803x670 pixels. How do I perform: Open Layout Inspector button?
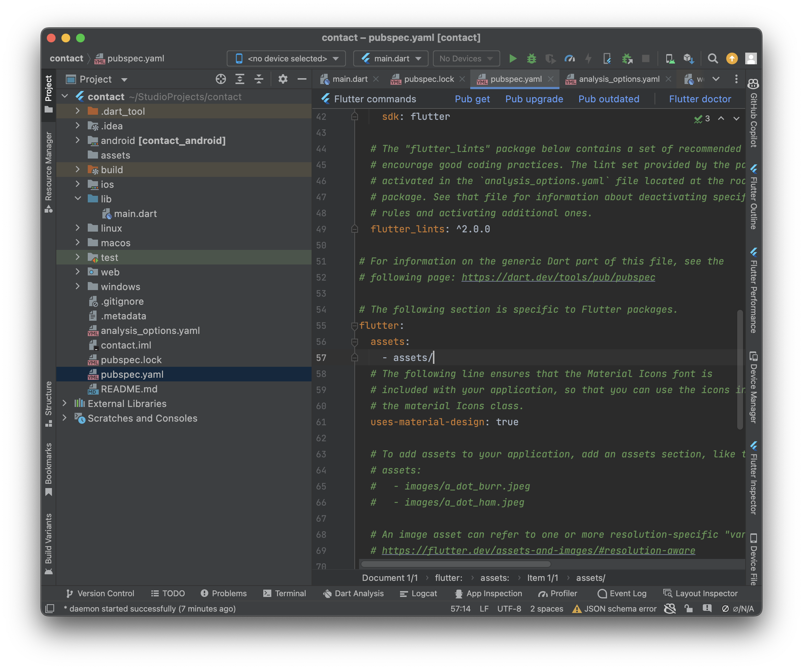tap(700, 593)
